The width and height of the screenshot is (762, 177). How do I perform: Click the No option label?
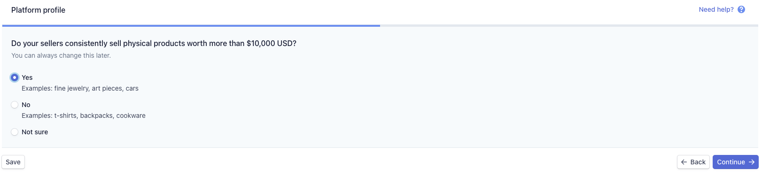point(26,105)
